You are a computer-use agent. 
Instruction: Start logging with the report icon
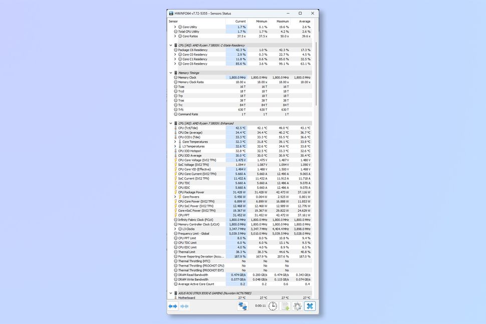point(285,306)
